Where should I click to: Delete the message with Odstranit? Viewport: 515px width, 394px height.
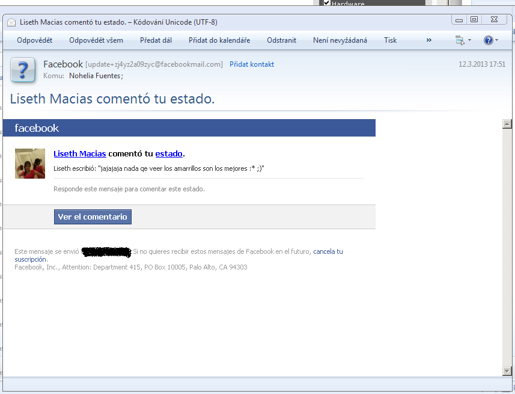pyautogui.click(x=281, y=40)
